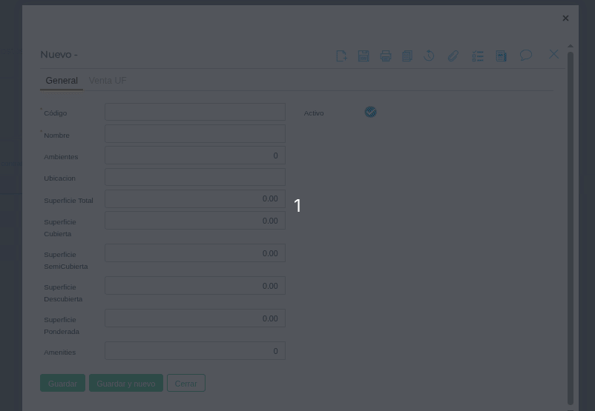Click the 'Superficie Total' label

click(69, 201)
